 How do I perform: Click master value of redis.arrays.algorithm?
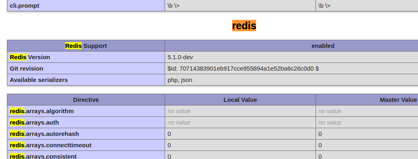click(x=367, y=111)
